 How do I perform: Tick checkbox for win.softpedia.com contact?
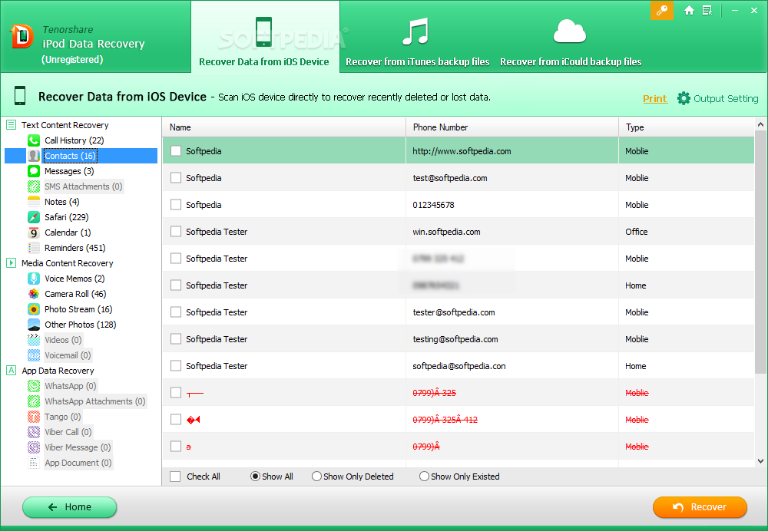[176, 232]
